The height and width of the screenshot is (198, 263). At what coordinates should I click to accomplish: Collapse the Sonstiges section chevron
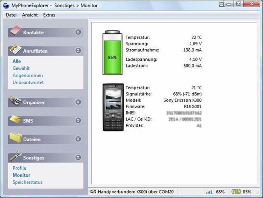pyautogui.click(x=78, y=157)
